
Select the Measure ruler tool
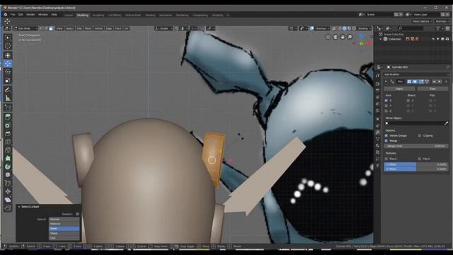8,98
